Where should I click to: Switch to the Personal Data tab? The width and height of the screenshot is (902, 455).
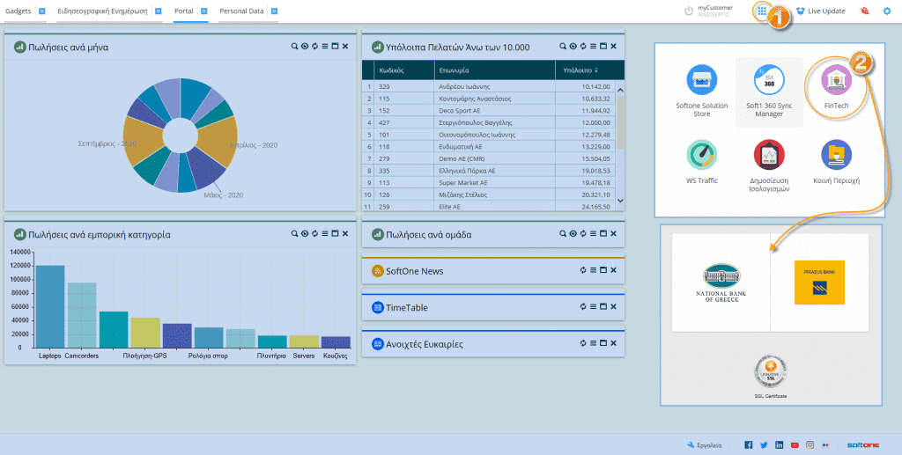pos(240,11)
